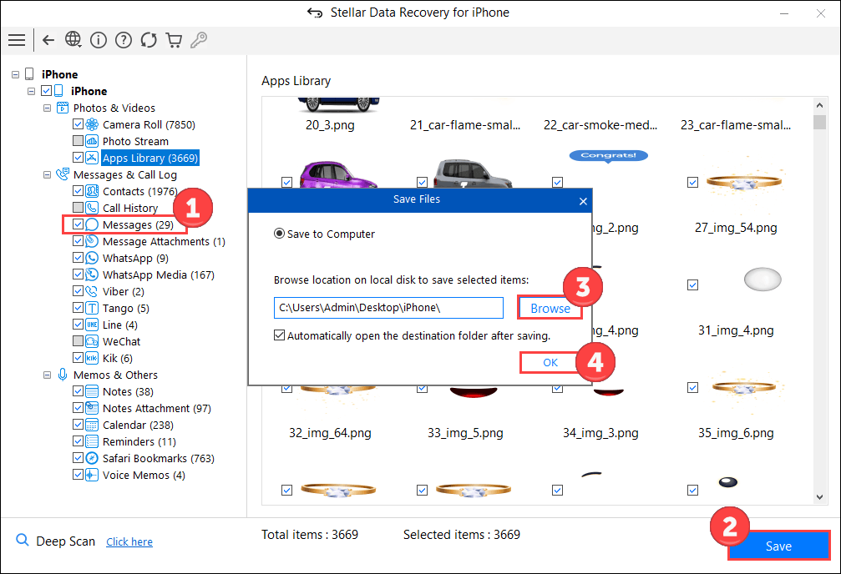Minimize the Stellar Data Recovery window
The image size is (841, 574).
pyautogui.click(x=784, y=13)
